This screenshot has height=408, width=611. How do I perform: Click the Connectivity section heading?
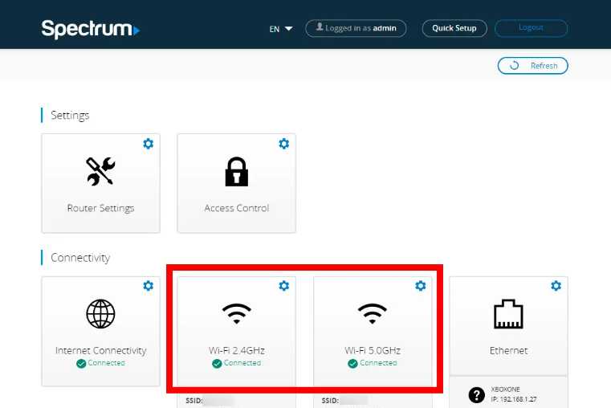click(80, 258)
